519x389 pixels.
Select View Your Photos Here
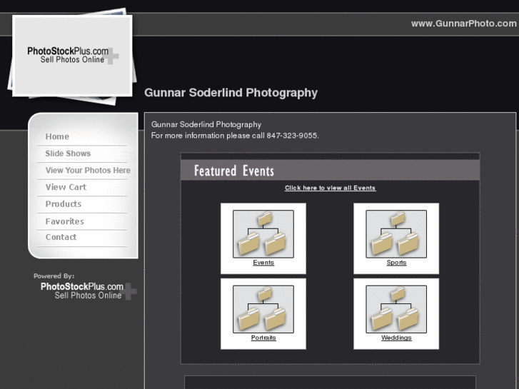tap(88, 170)
